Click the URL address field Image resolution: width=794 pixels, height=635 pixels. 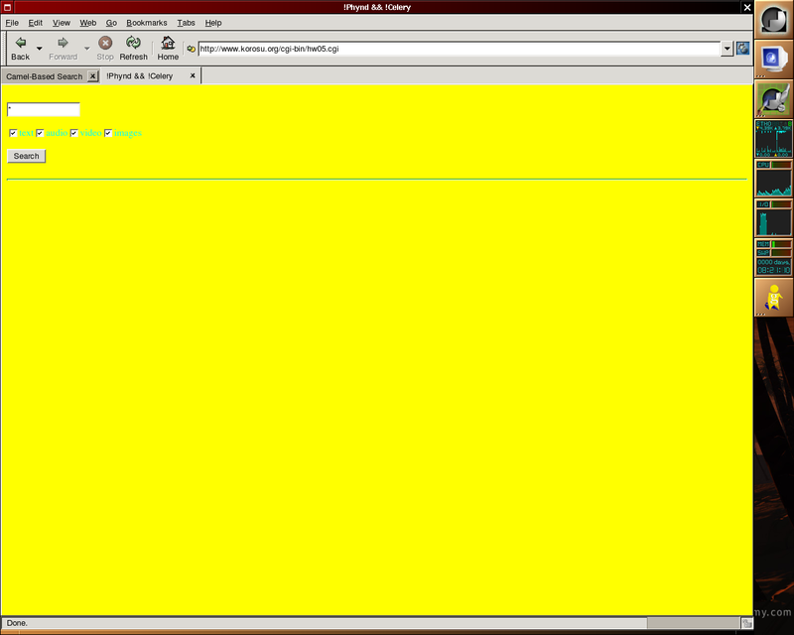click(459, 49)
